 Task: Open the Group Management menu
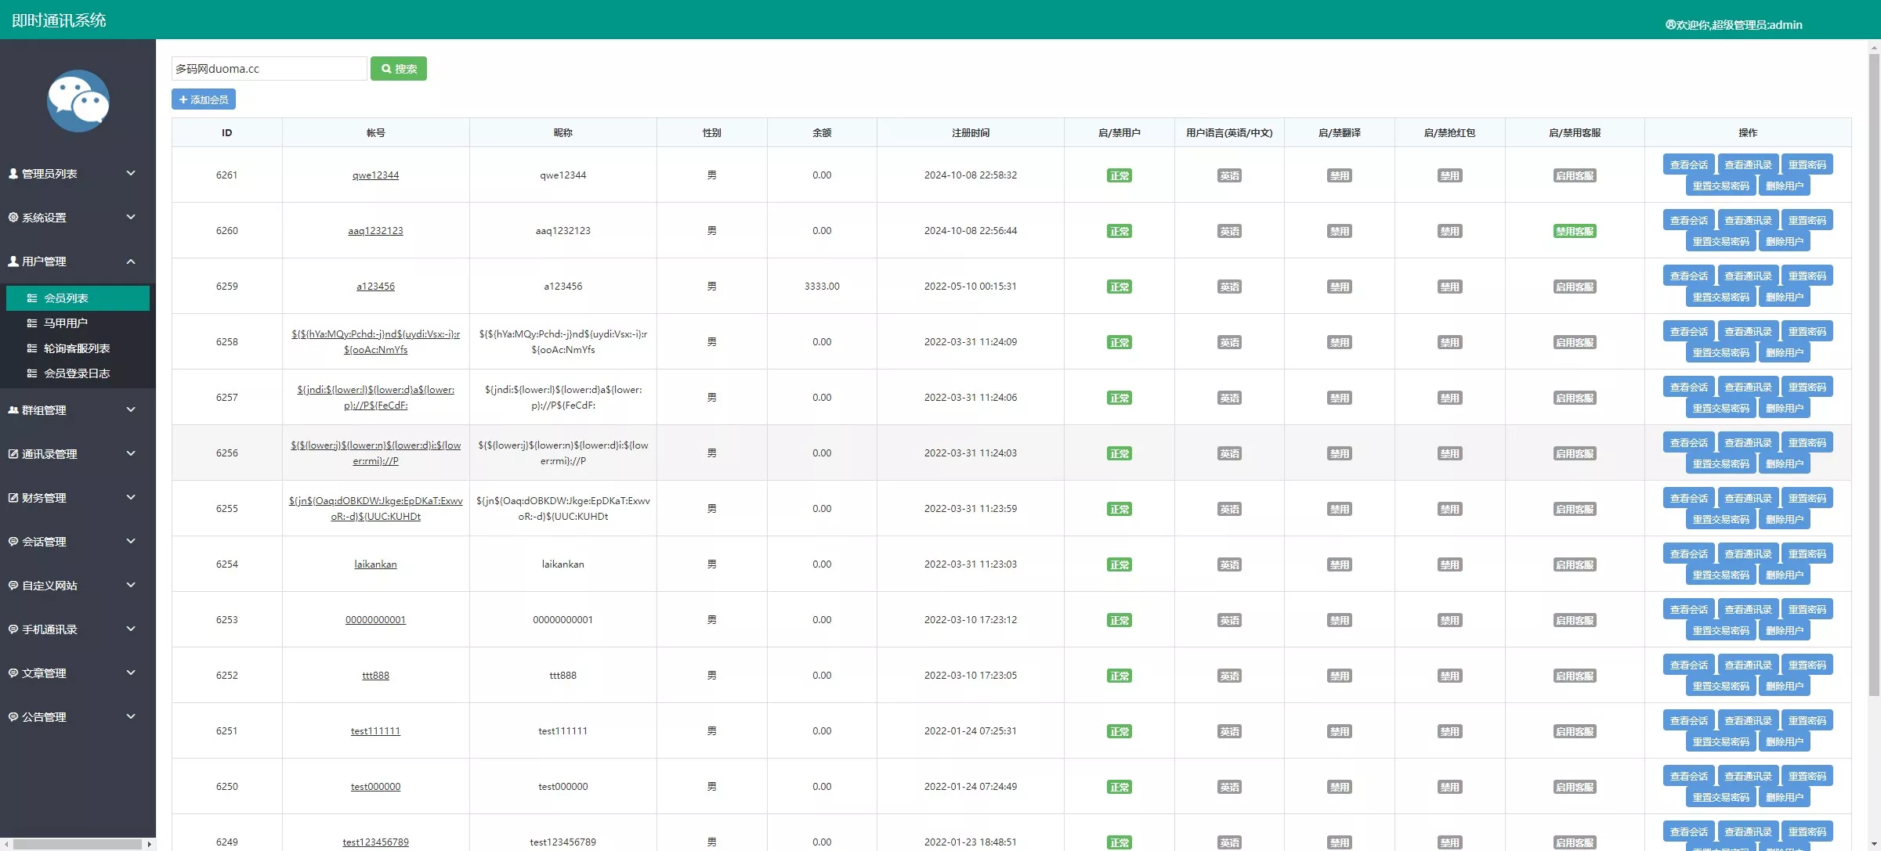tap(44, 410)
